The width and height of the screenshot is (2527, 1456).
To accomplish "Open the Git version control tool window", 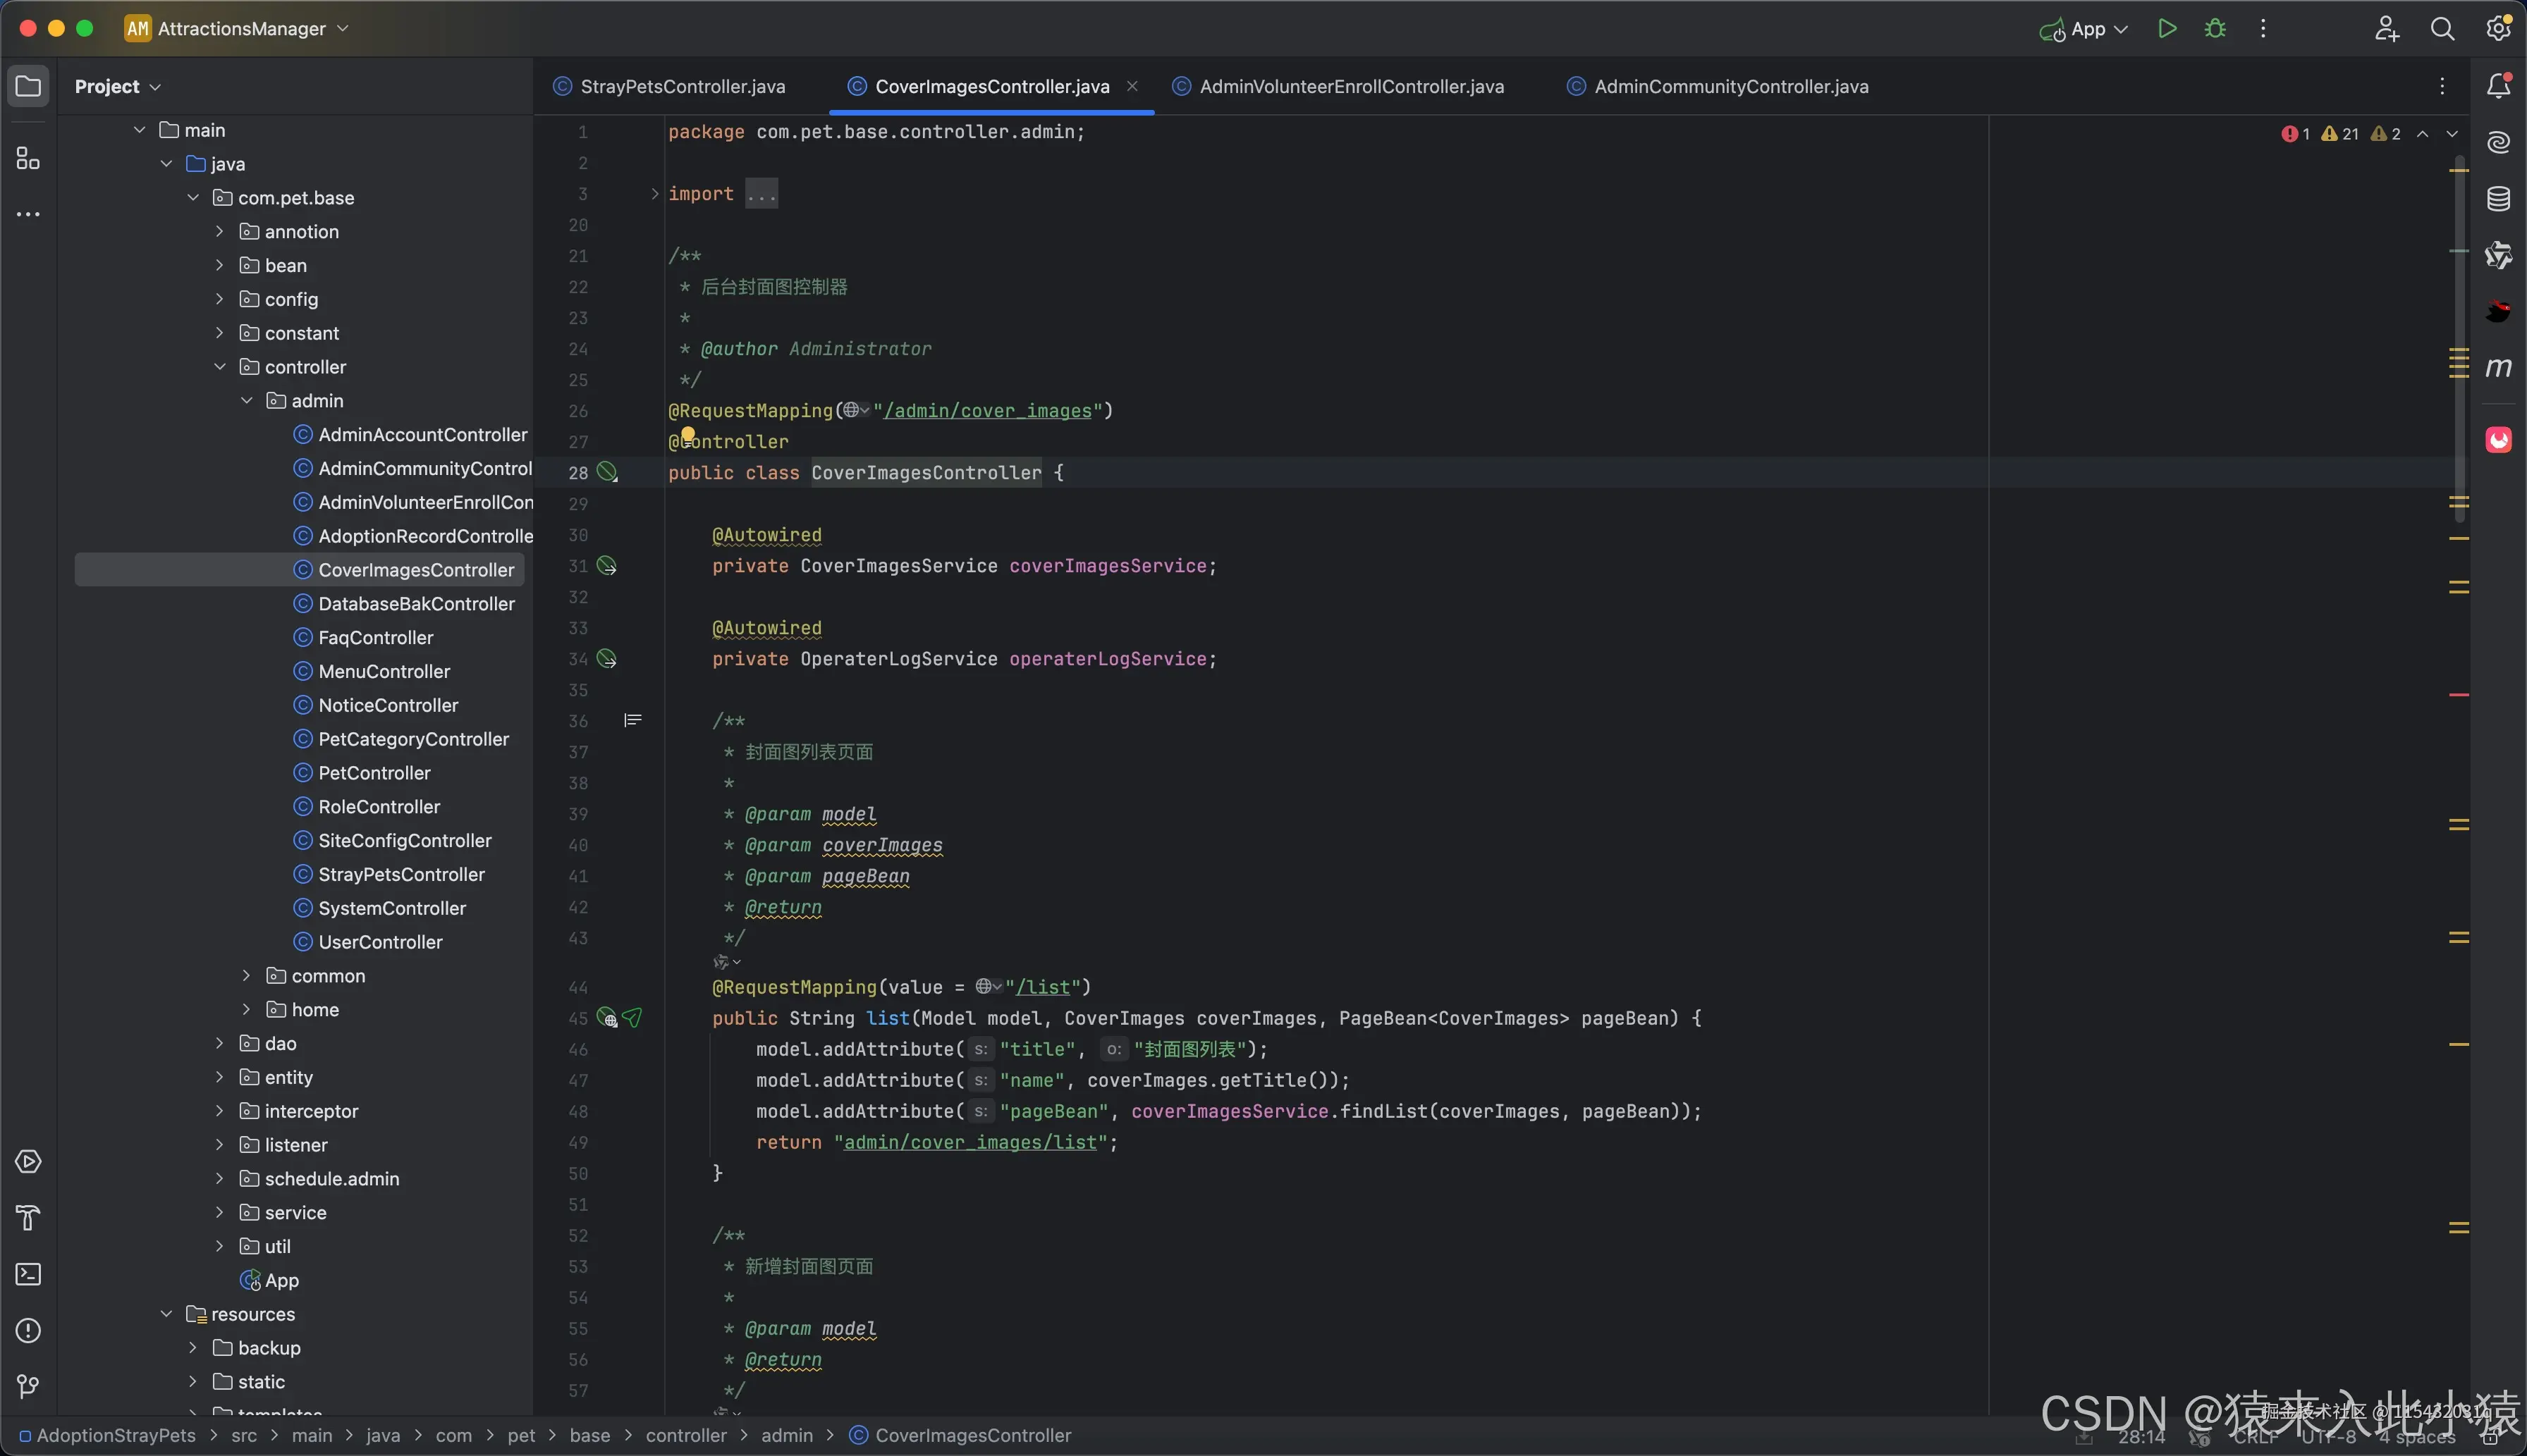I will pos(28,1386).
